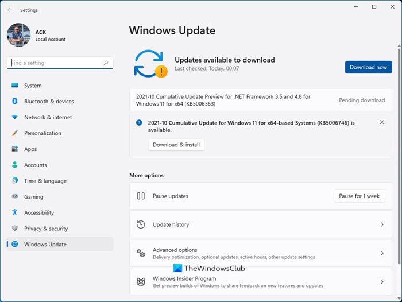This screenshot has width=402, height=302.
Task: Click the Advanced options label
Action: [175, 250]
